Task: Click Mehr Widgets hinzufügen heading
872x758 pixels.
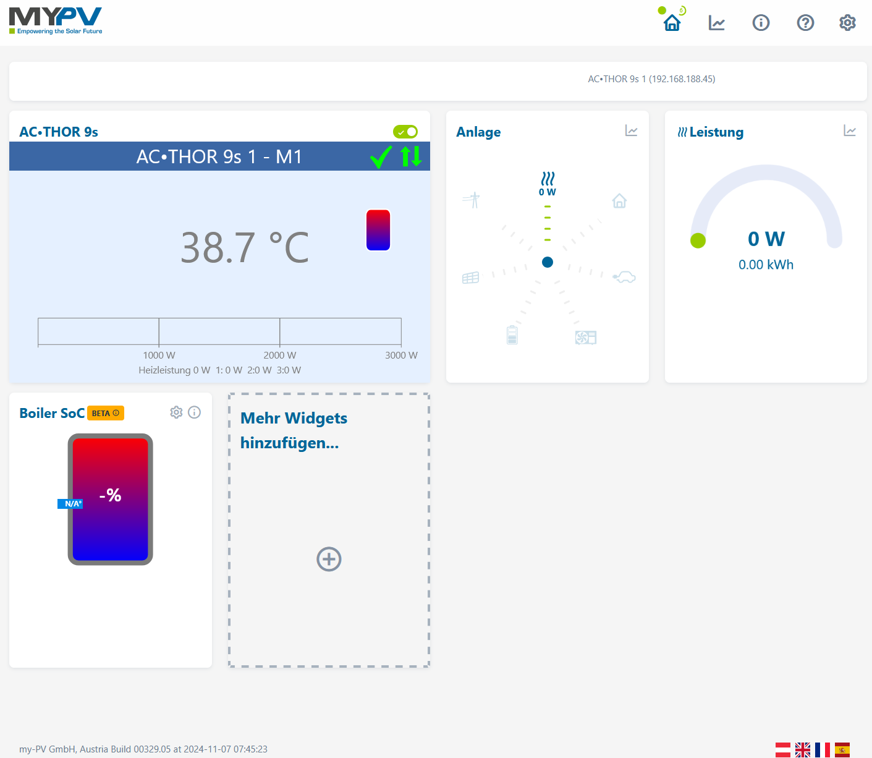Action: 294,430
